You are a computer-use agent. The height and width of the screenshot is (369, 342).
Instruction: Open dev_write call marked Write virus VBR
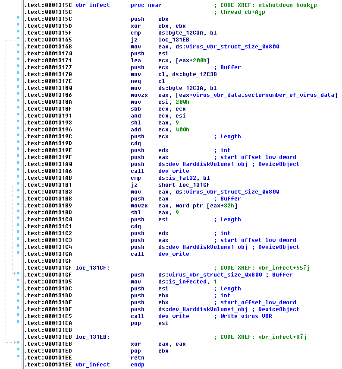click(x=173, y=316)
